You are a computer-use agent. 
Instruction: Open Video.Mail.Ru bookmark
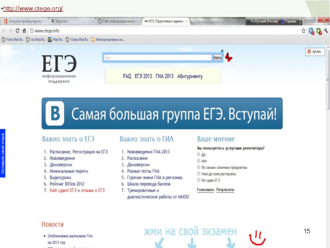click(x=77, y=39)
